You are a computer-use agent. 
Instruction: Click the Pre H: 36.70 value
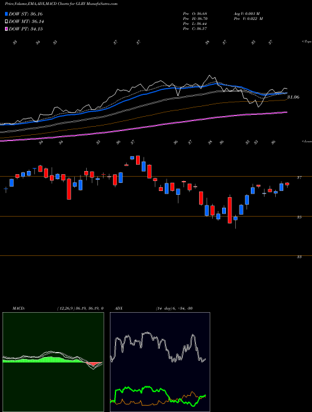(196, 19)
